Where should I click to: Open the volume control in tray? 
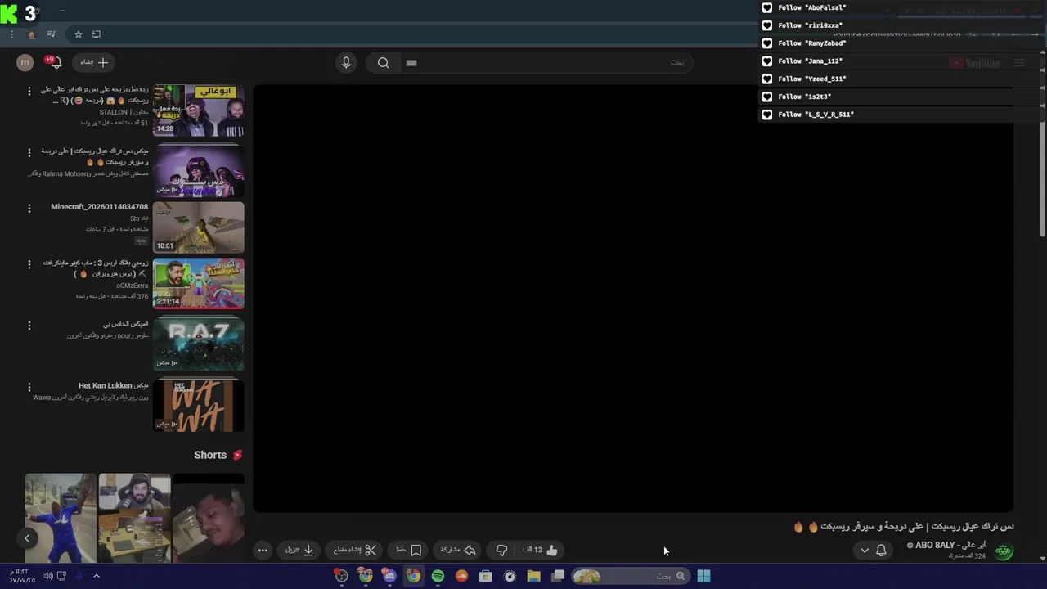[47, 576]
